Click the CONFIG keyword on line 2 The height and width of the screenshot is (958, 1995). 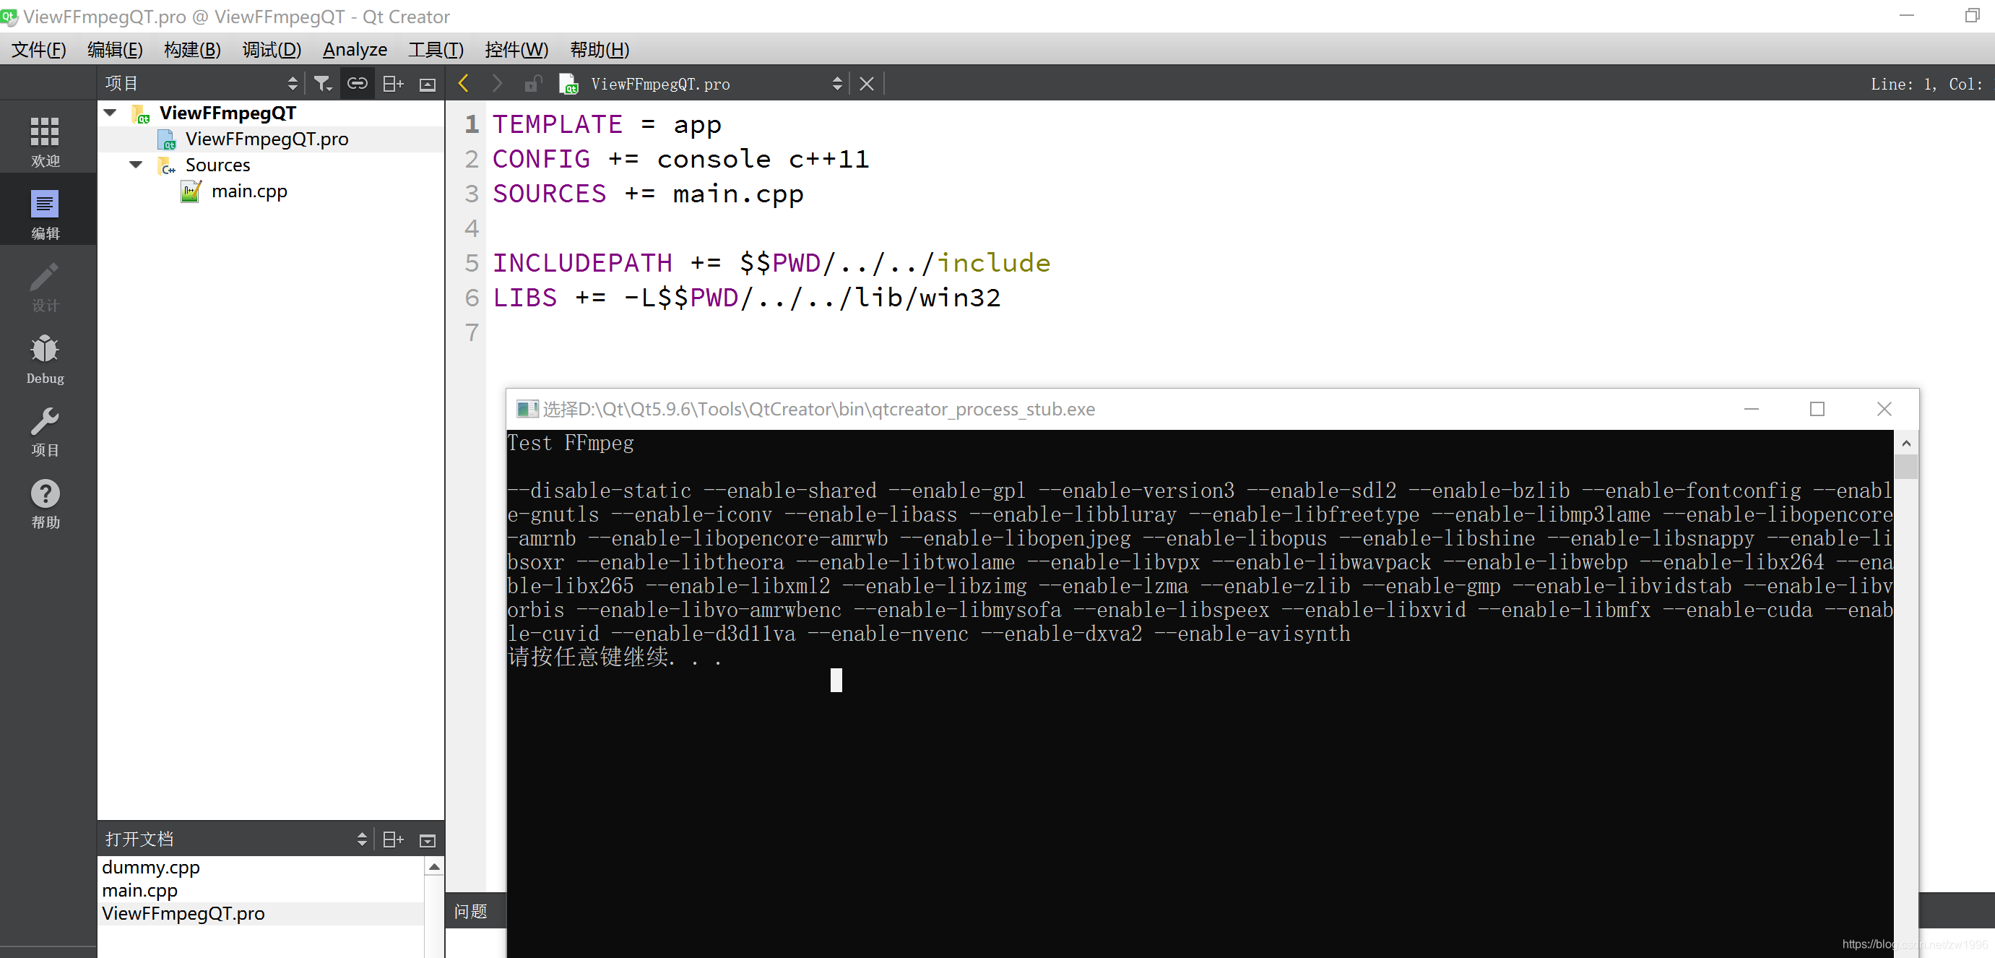coord(541,160)
